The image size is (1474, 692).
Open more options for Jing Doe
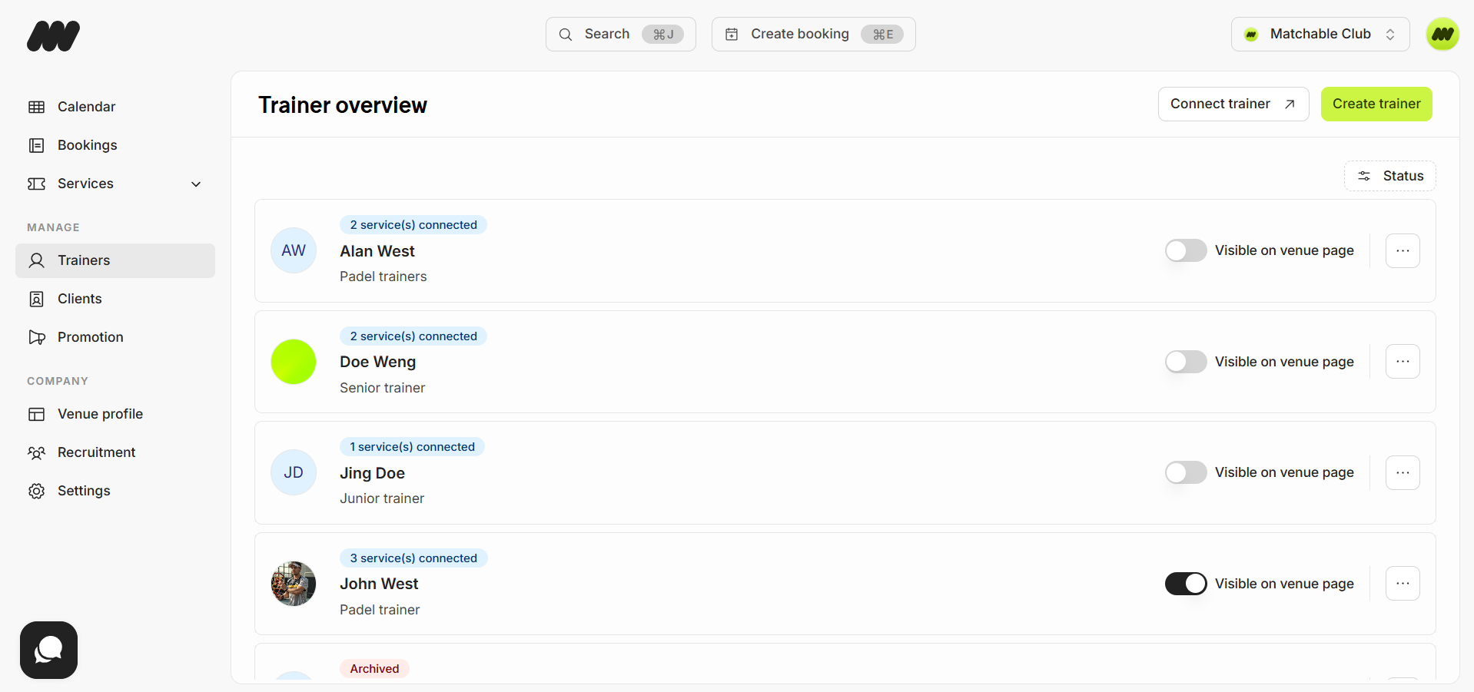[x=1403, y=472]
